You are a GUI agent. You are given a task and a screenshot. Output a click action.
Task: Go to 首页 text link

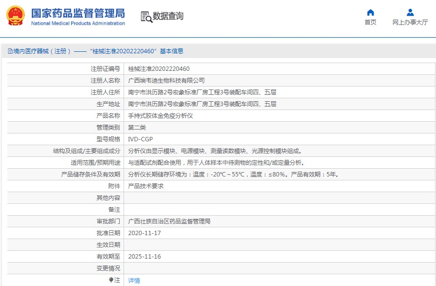[370, 22]
